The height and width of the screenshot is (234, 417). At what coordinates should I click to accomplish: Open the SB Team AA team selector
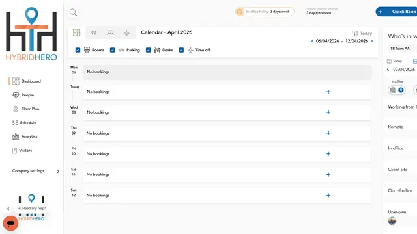point(402,49)
